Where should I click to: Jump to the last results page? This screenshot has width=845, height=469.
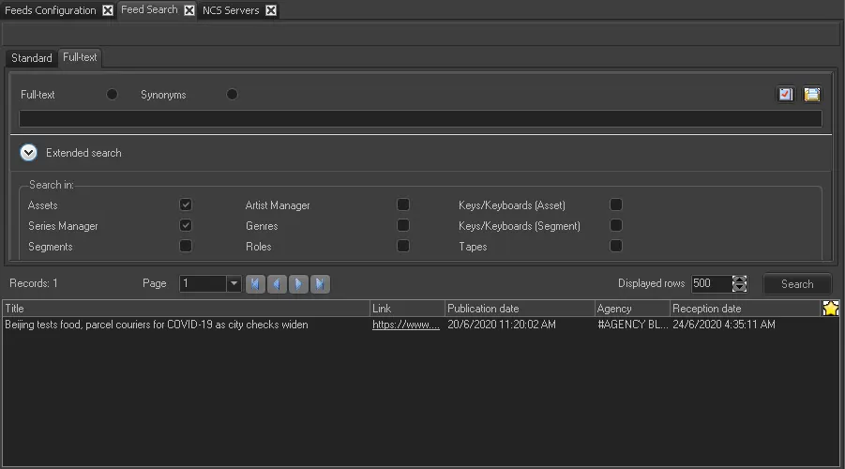[320, 284]
